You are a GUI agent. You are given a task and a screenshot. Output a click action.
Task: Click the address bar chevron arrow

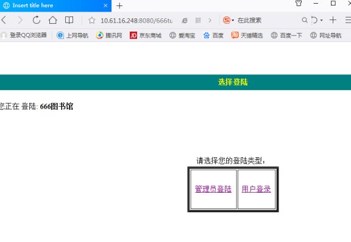(210, 20)
